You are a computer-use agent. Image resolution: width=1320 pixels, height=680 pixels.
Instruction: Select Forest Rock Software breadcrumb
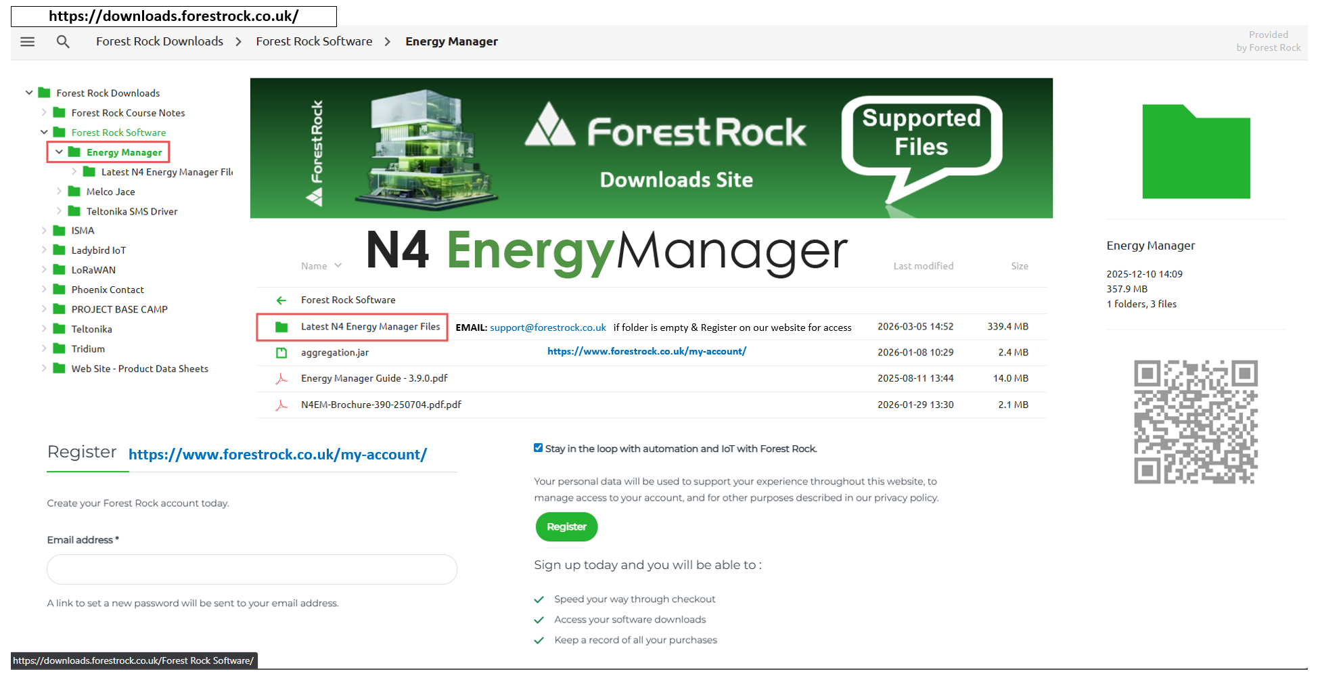[x=314, y=42]
